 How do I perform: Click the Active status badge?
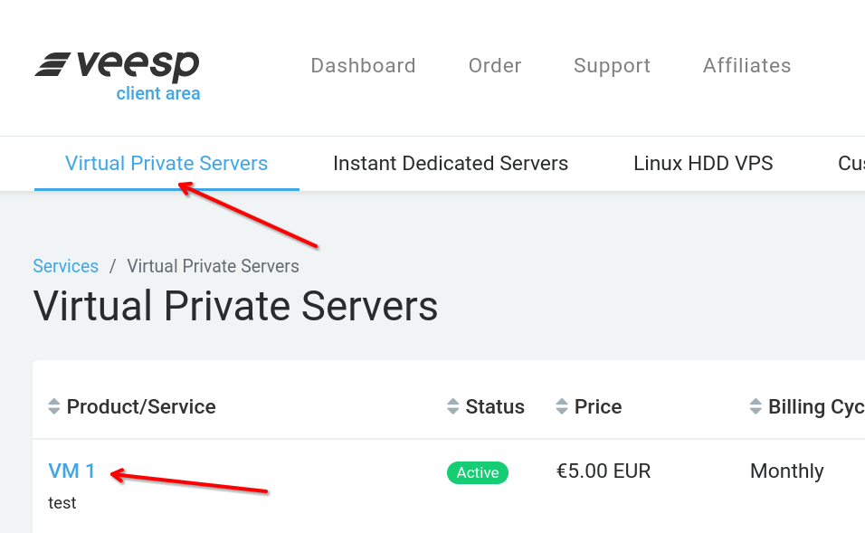coord(478,471)
